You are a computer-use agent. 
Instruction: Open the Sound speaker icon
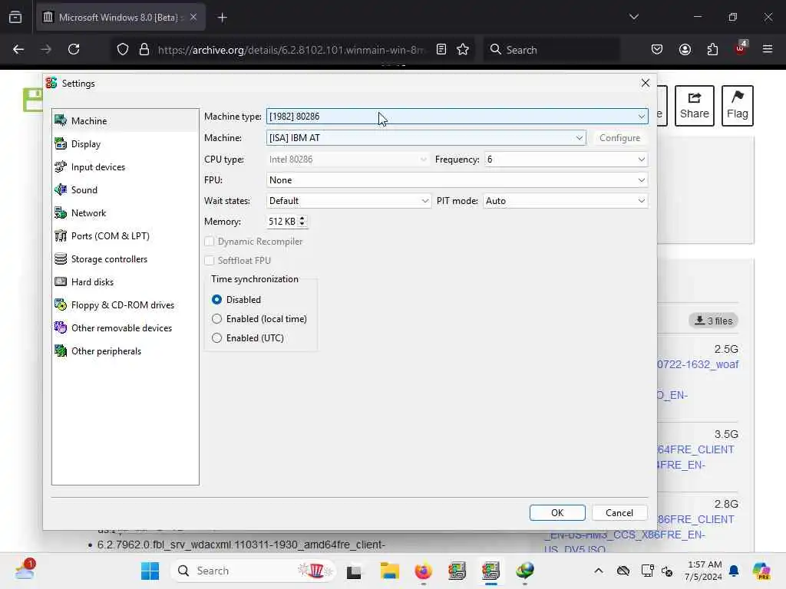coord(61,190)
